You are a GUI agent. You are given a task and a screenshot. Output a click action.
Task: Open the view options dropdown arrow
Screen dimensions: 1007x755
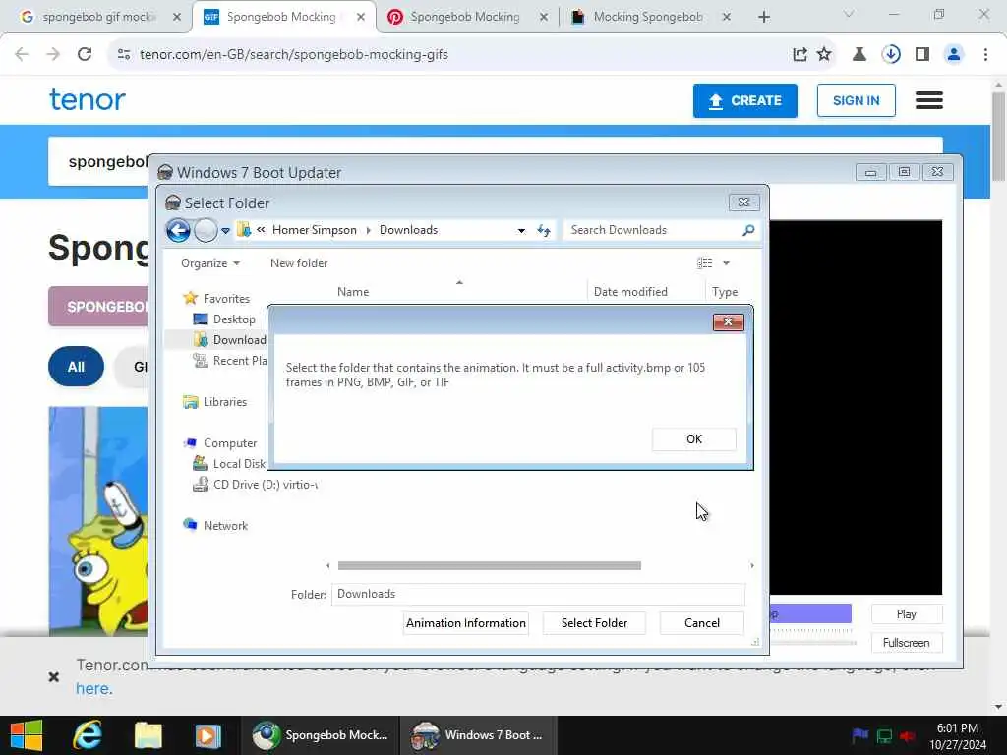[x=727, y=263]
